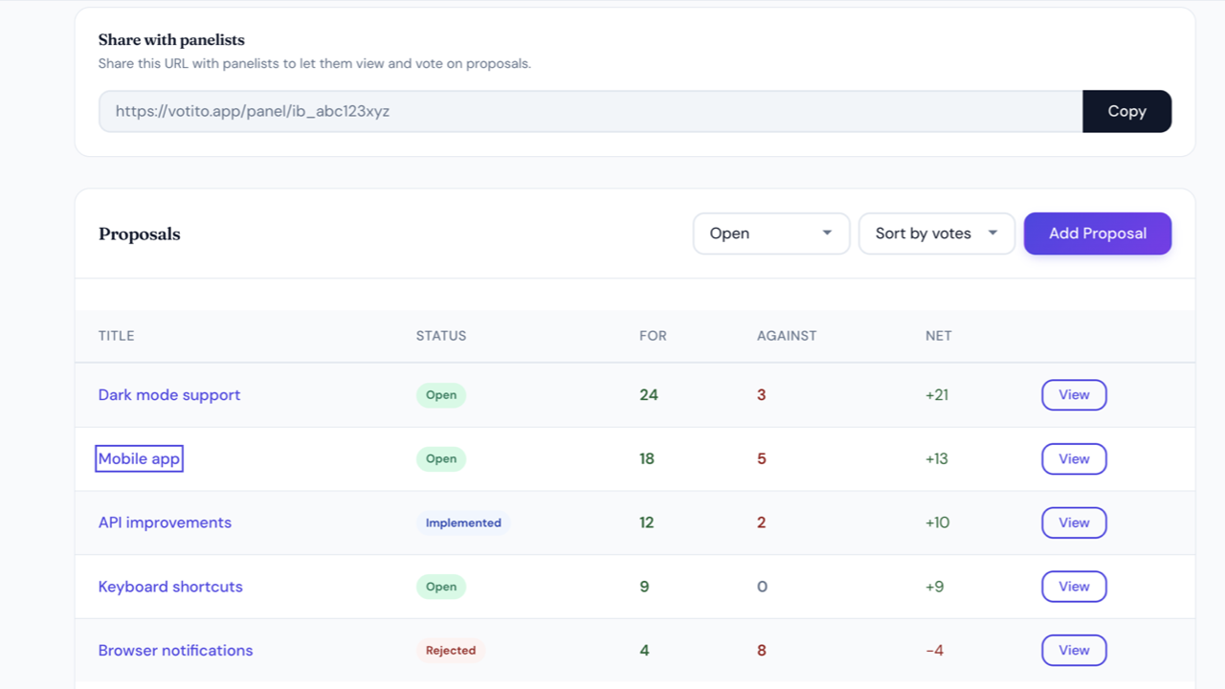
Task: Click the NET column header
Action: coord(939,336)
